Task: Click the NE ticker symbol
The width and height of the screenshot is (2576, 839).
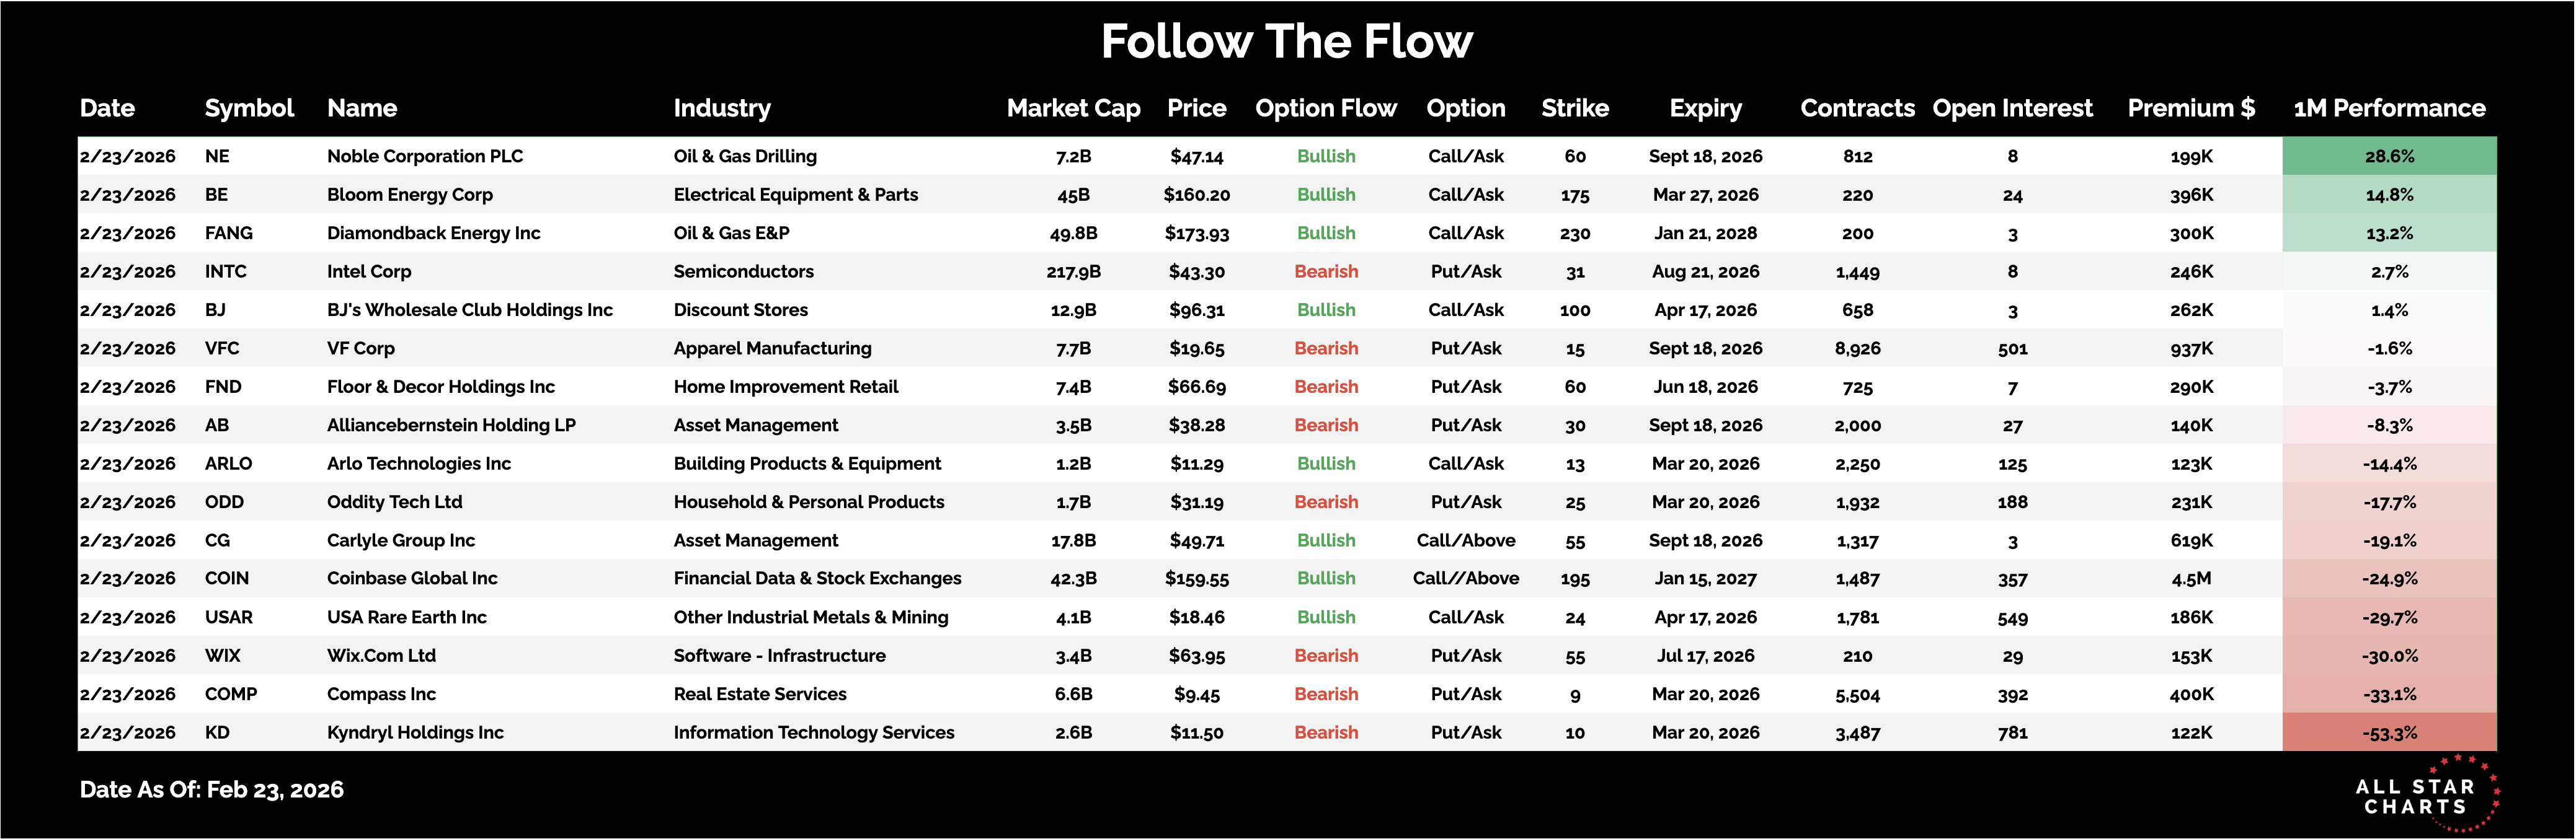Action: 217,156
